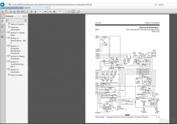The image size is (177, 124).
Task: Click the browser Search field
Action: coord(168,5)
